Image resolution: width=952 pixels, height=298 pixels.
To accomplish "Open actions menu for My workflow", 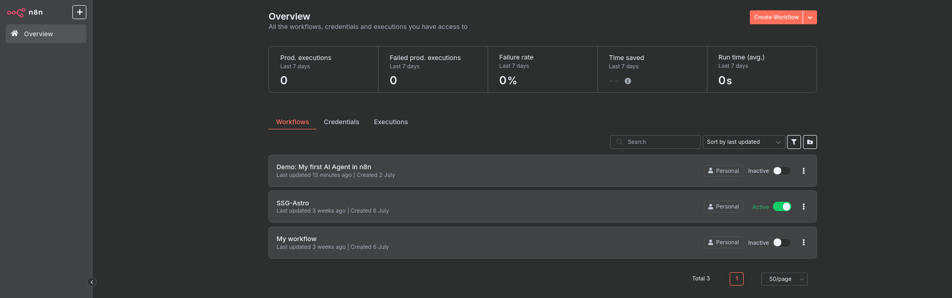I will [x=804, y=242].
